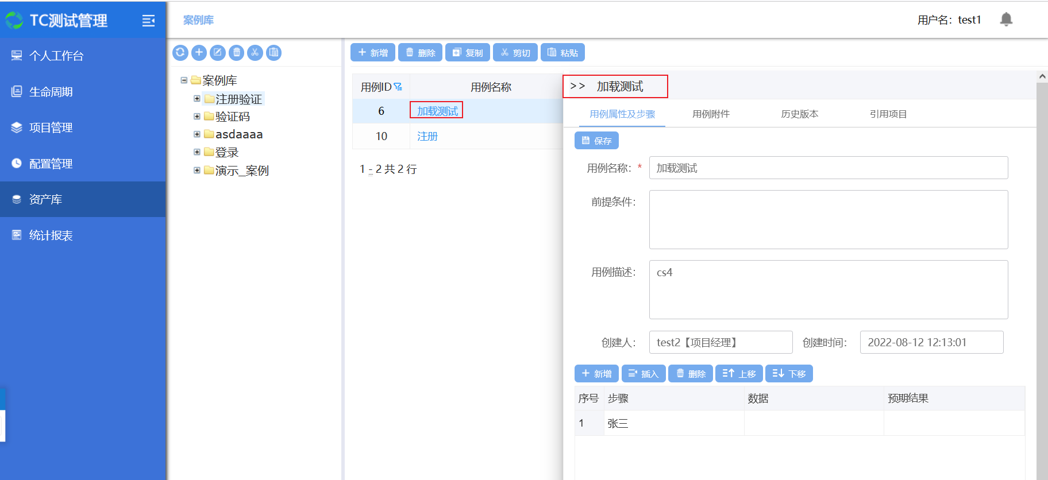Click the round paste clipboard icon

274,53
